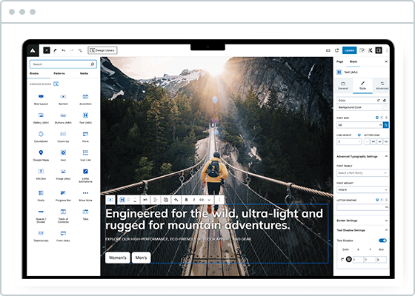Click the undo arrow in top toolbar

tap(64, 50)
